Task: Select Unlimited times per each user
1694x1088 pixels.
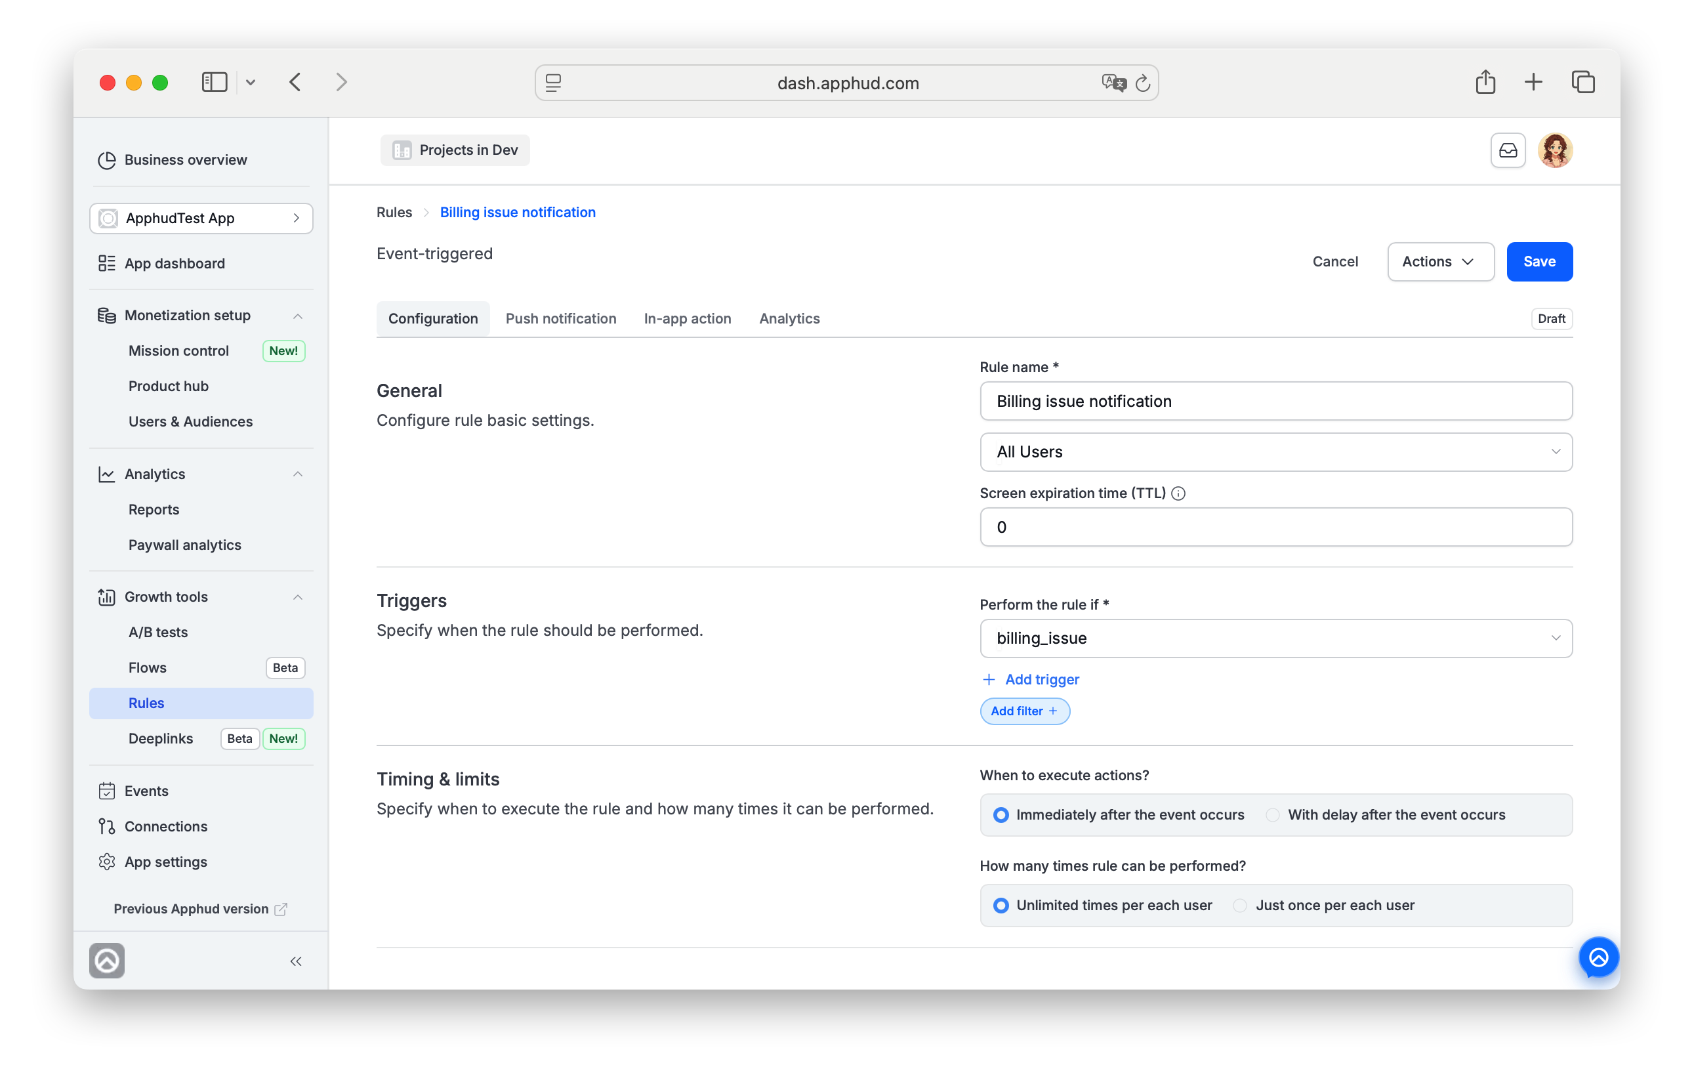Action: pyautogui.click(x=1001, y=906)
